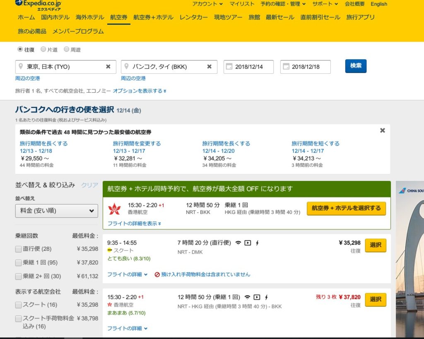Check the スクート (16) airline filter
The height and width of the screenshot is (339, 424).
click(18, 305)
